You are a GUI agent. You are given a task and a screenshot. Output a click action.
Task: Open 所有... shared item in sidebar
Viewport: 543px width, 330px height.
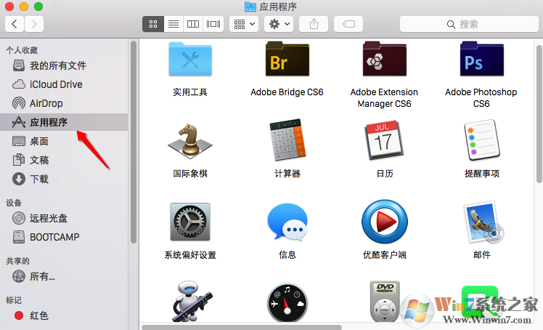point(64,276)
